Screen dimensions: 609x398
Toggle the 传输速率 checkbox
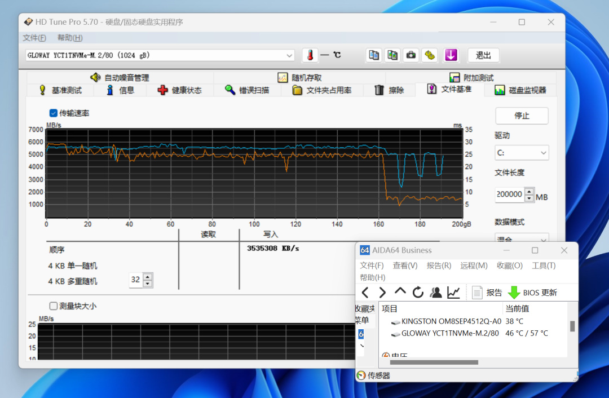coord(53,113)
